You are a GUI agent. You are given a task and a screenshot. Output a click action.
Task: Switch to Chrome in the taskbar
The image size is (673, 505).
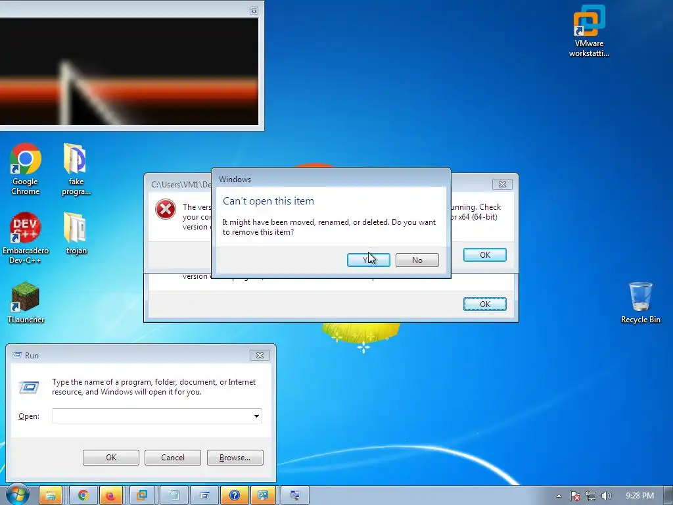tap(83, 496)
